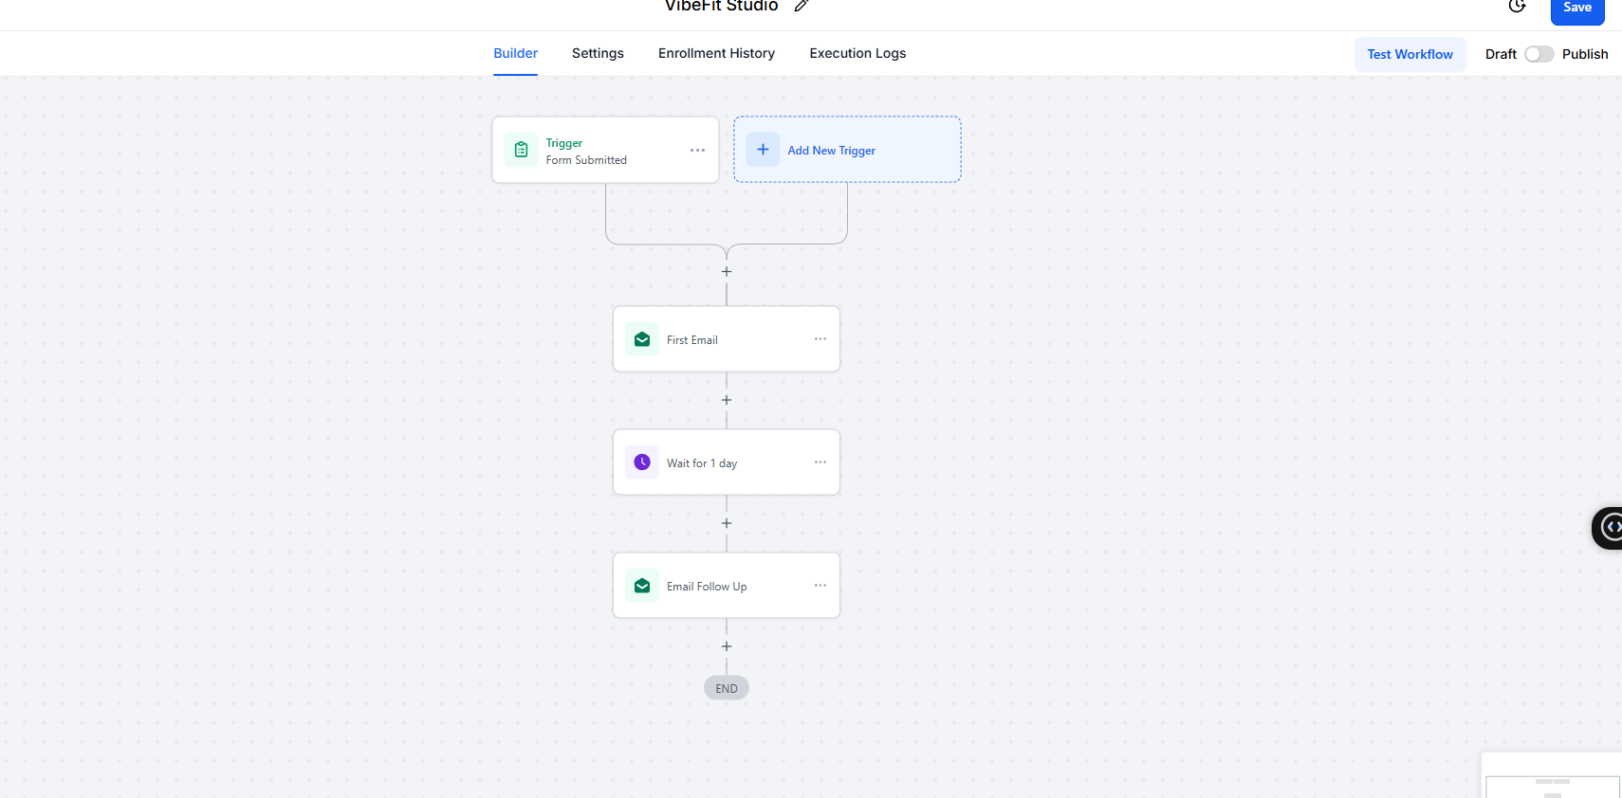
Task: Switch to the Settings tab
Action: click(x=598, y=53)
